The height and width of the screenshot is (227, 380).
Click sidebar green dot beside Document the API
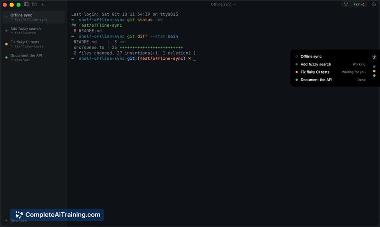(6, 57)
